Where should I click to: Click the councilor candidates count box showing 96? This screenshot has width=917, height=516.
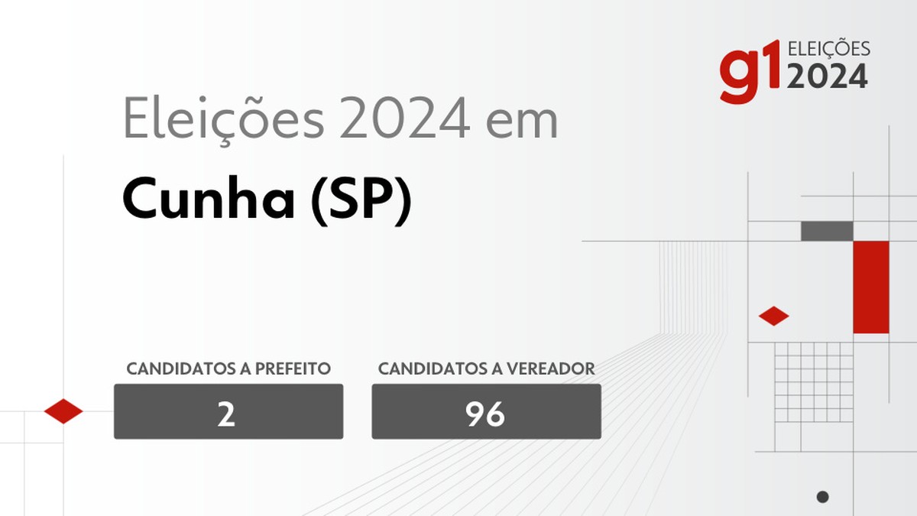click(x=486, y=411)
